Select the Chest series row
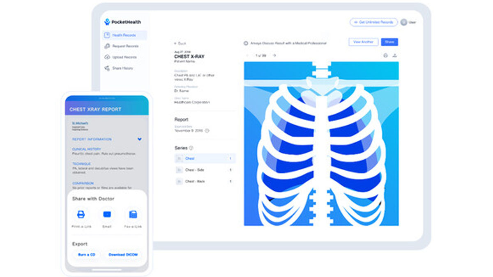The height and width of the screenshot is (277, 493). 205,158
